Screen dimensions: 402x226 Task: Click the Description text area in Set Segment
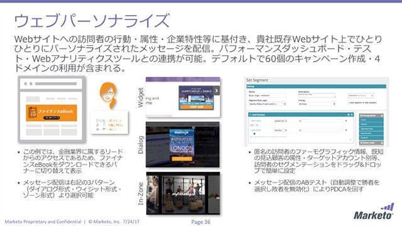click(x=317, y=95)
